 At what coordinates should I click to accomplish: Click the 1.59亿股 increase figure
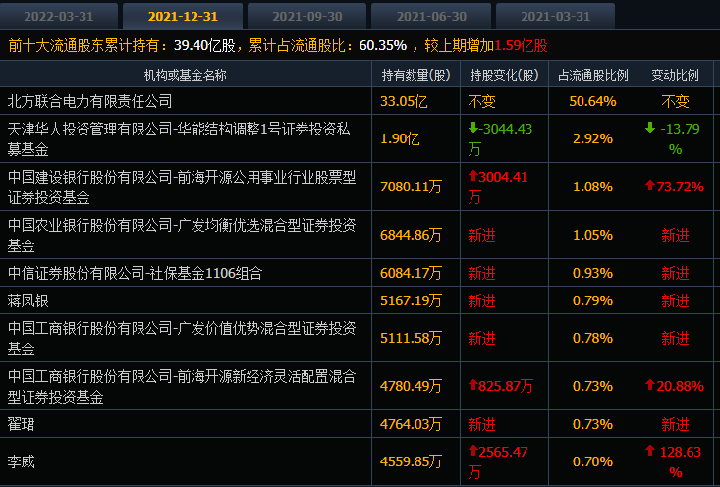coord(521,46)
